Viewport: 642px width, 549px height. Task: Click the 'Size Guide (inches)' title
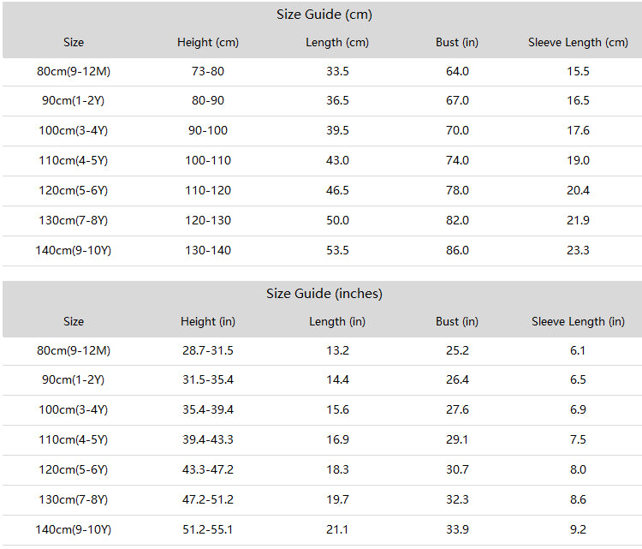(324, 294)
